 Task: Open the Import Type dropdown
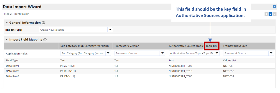pyautogui.click(x=110, y=30)
